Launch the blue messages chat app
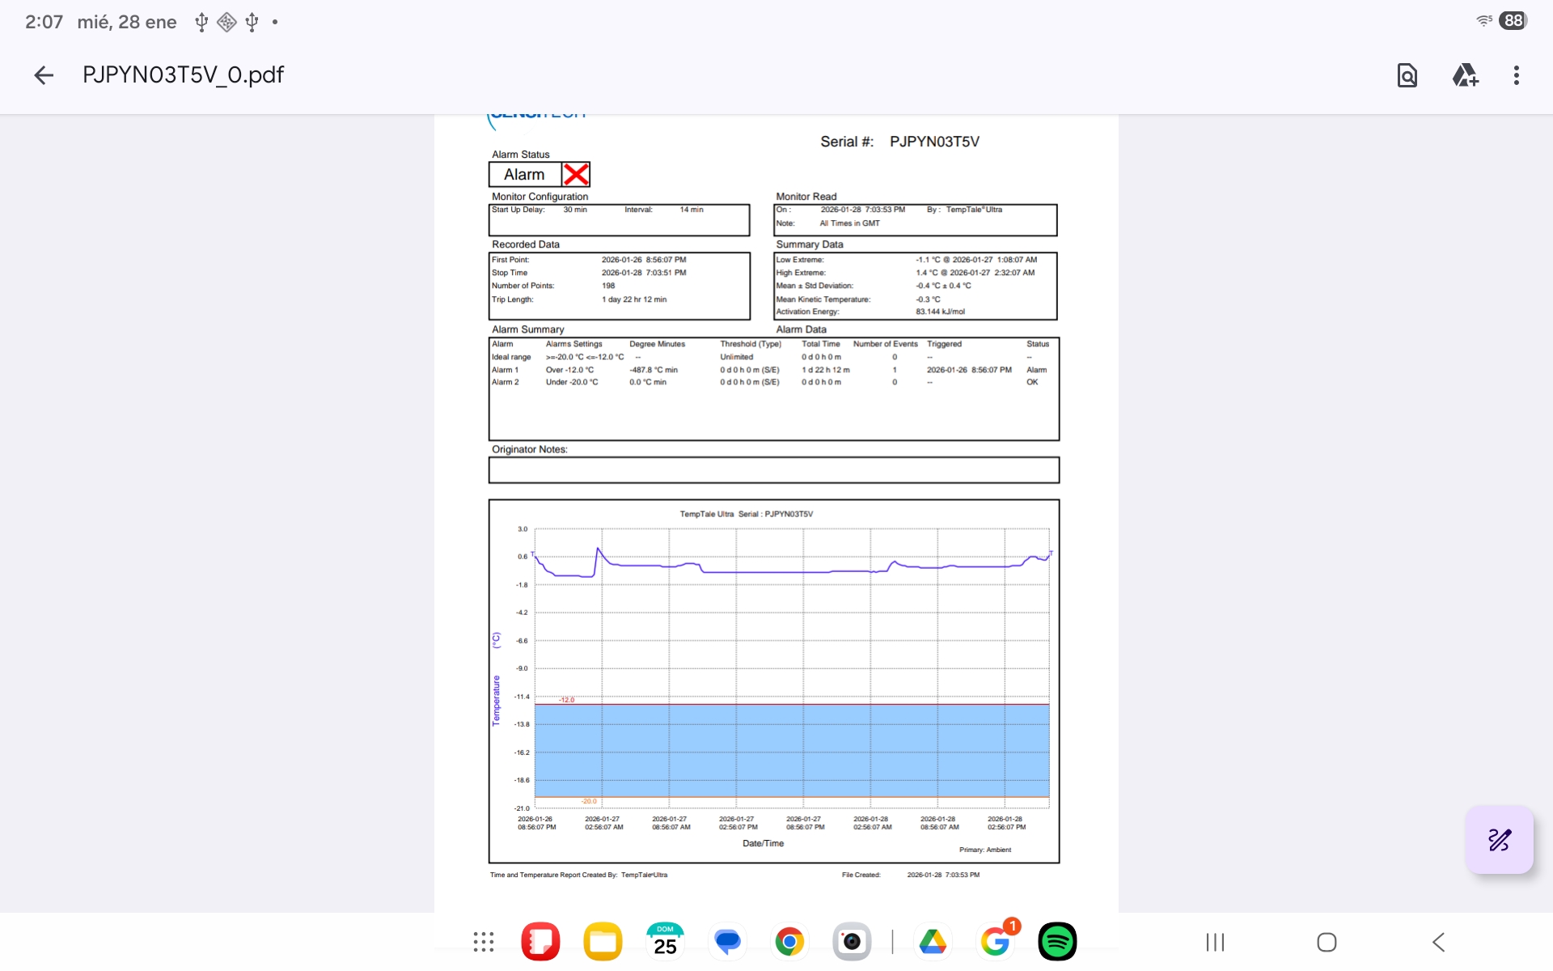This screenshot has height=971, width=1553. [x=727, y=942]
